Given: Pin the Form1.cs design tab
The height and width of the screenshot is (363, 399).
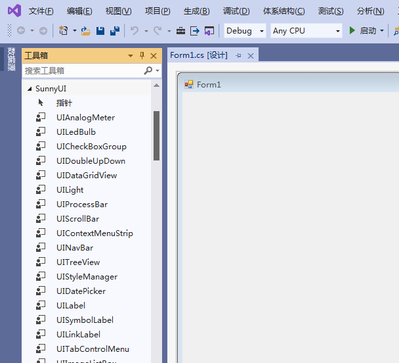Looking at the screenshot, I should (238, 55).
